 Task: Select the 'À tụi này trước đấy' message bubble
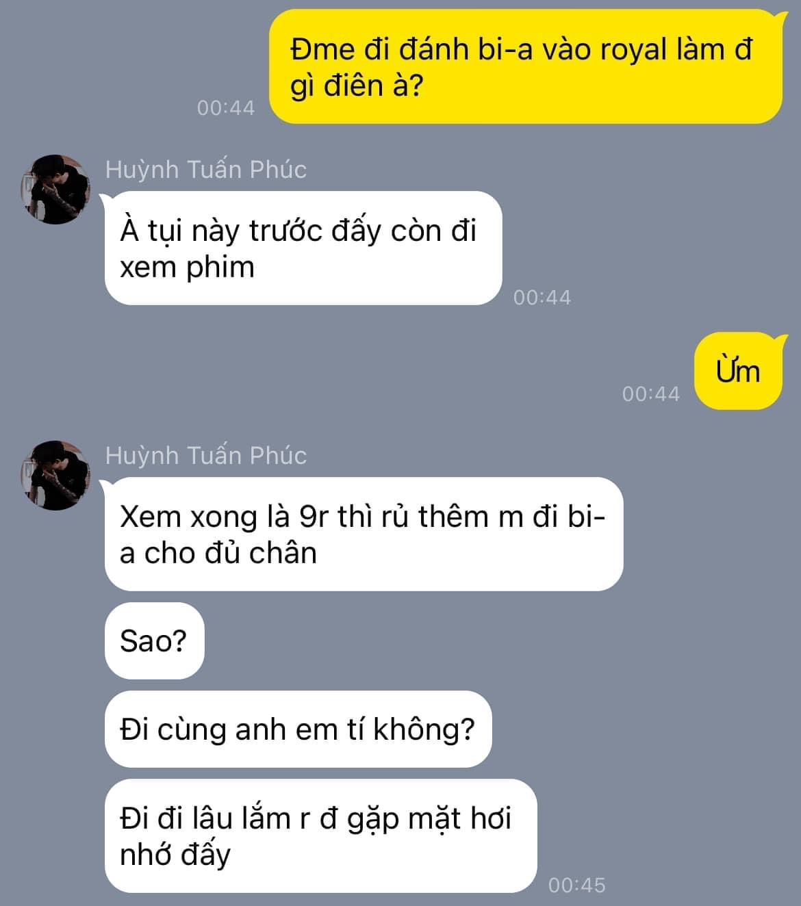(x=303, y=248)
